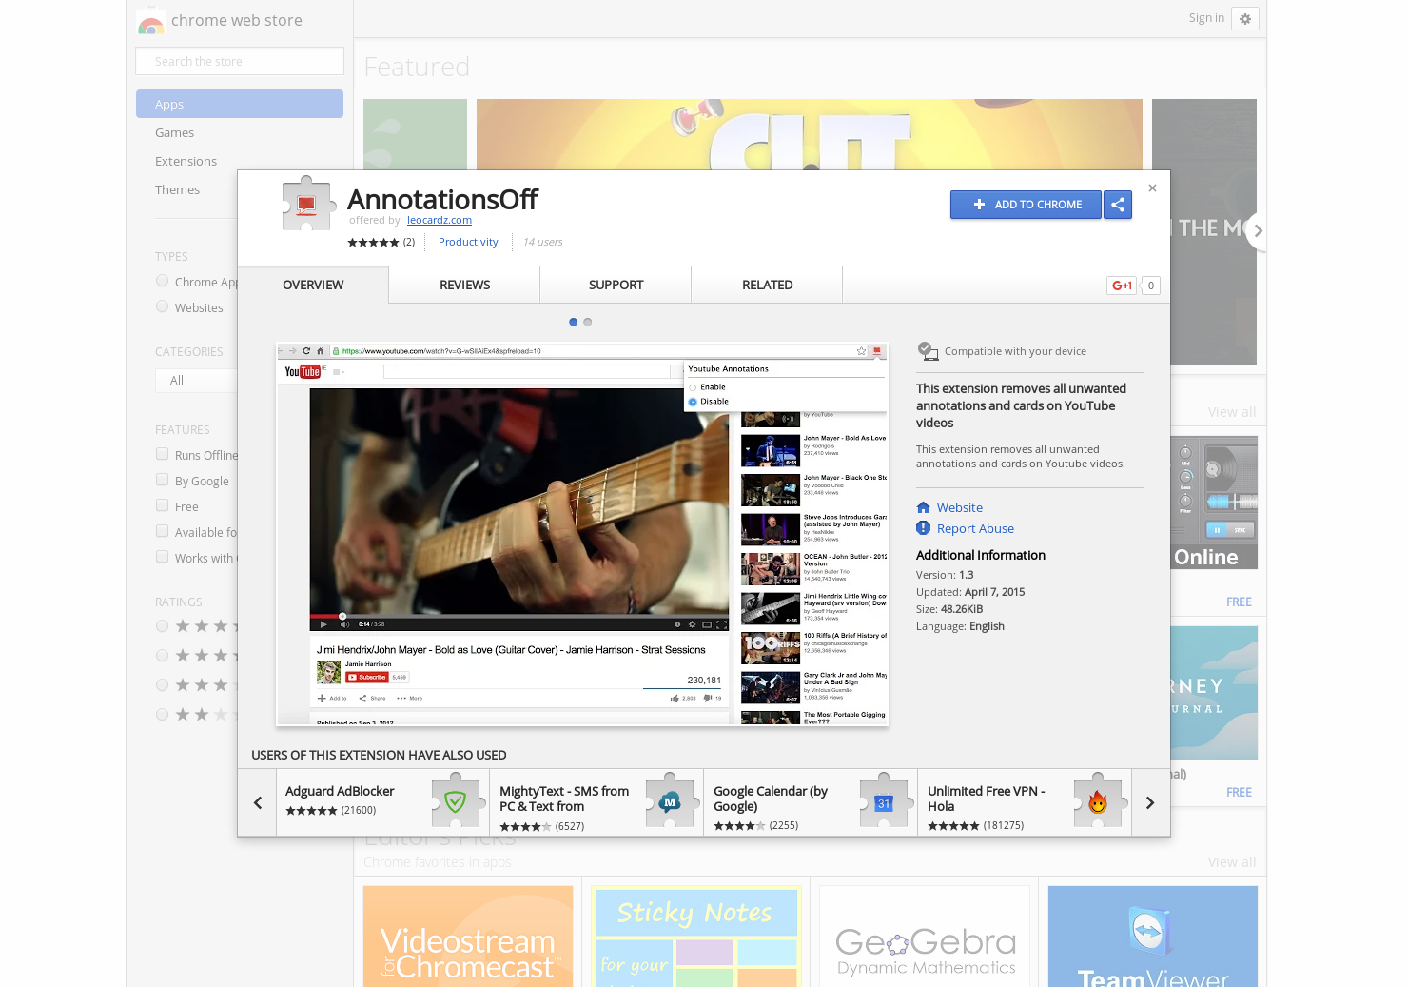Select the Websites type radio button
This screenshot has width=1408, height=987.
[162, 306]
